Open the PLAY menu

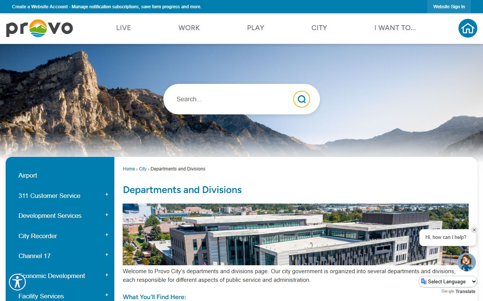tap(255, 28)
